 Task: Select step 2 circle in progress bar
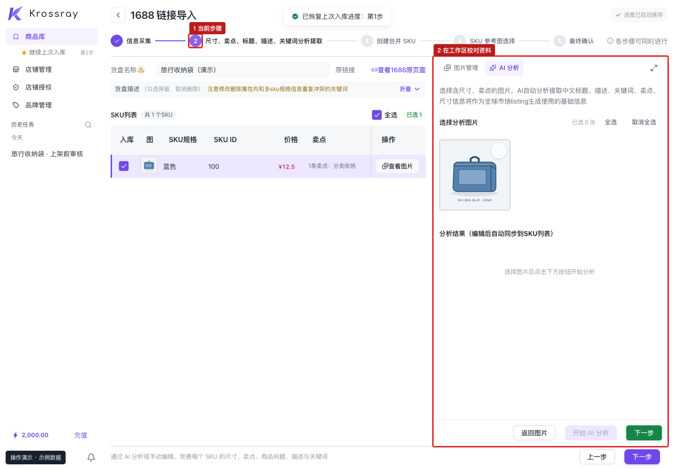point(195,41)
